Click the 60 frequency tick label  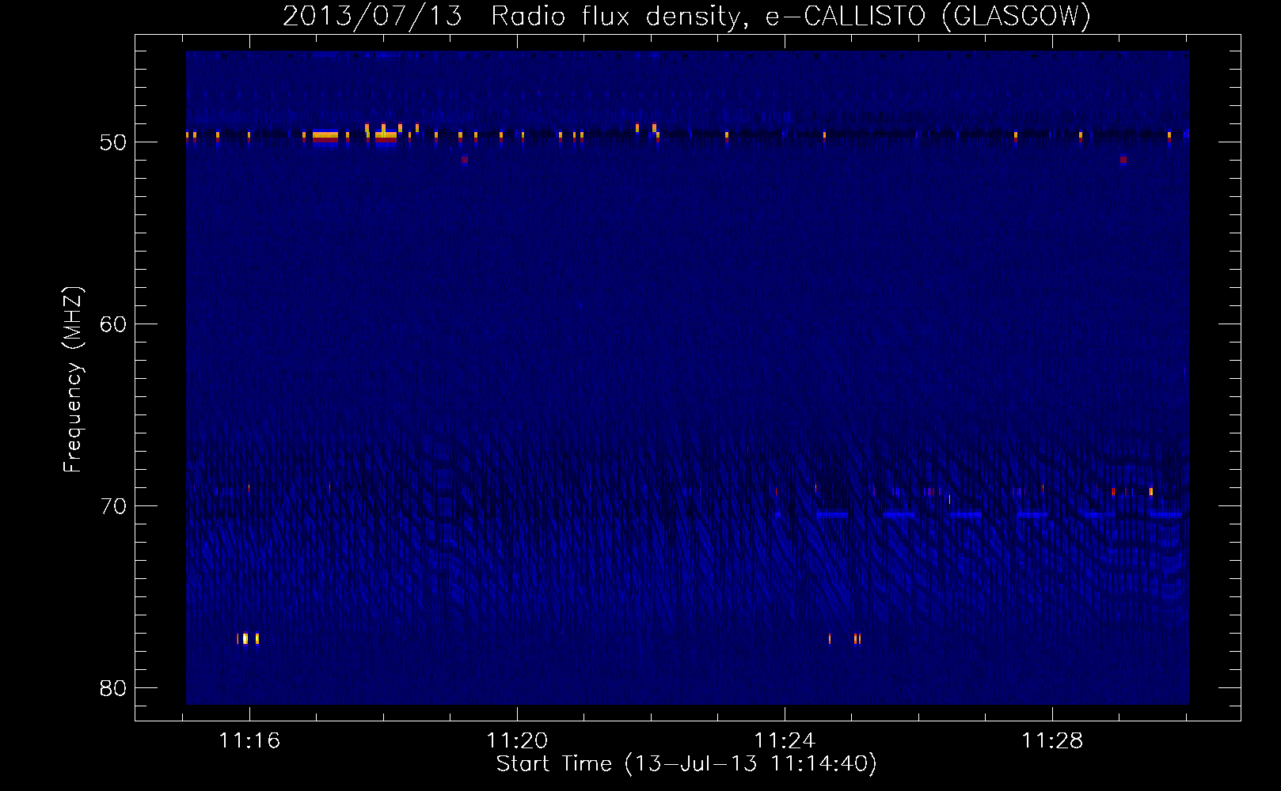(113, 324)
